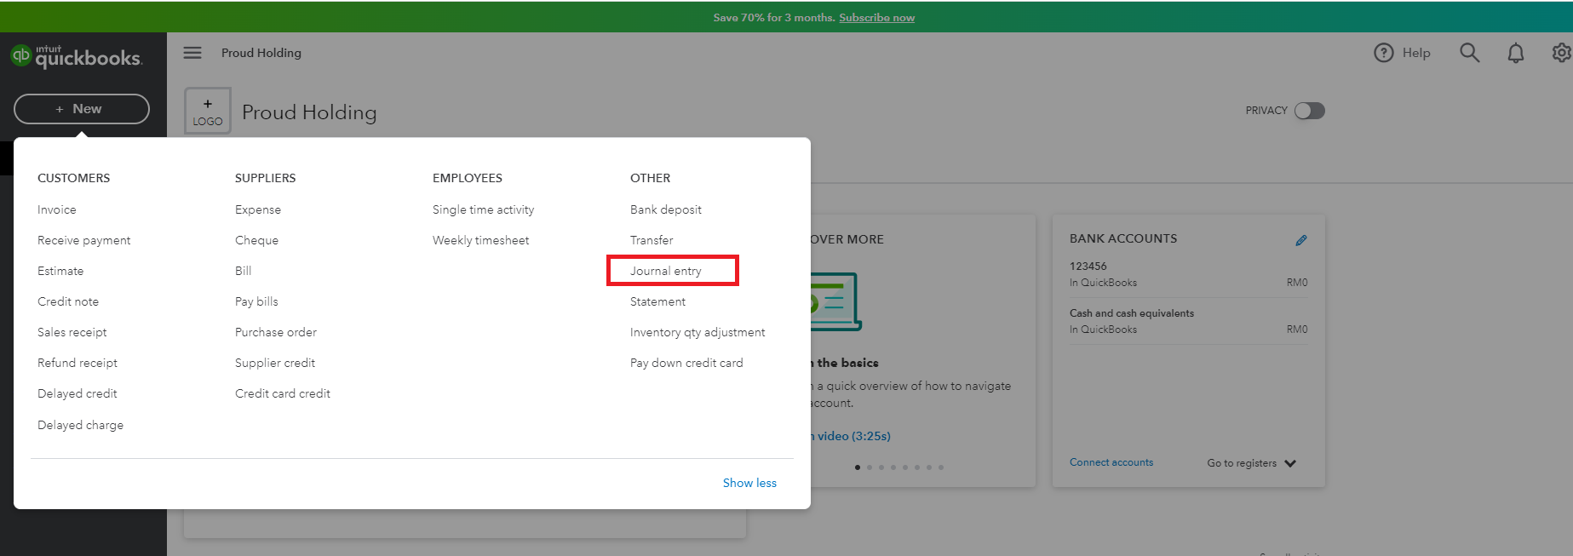Click Show less link
Image resolution: width=1573 pixels, height=556 pixels.
coord(749,483)
